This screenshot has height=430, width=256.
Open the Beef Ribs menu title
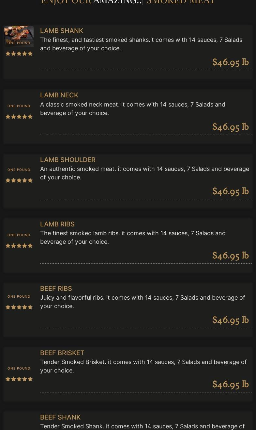tap(56, 289)
